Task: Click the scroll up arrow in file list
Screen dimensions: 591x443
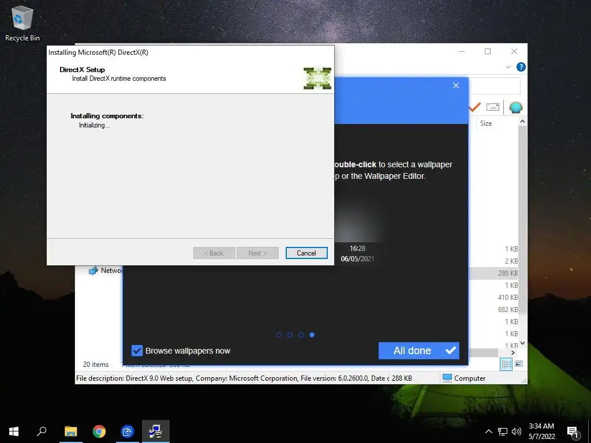Action: click(522, 121)
